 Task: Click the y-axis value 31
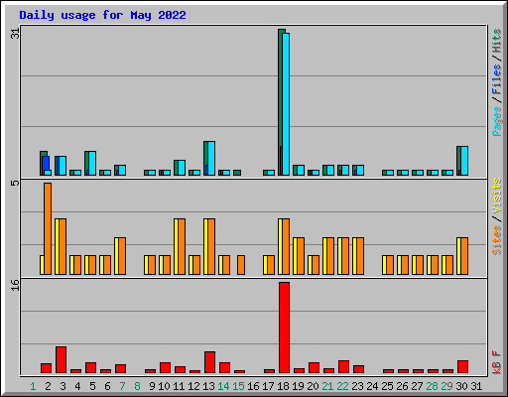(15, 34)
